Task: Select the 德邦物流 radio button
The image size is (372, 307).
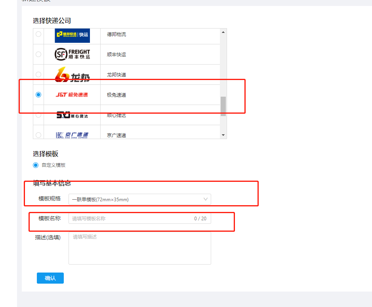Action: click(x=38, y=34)
